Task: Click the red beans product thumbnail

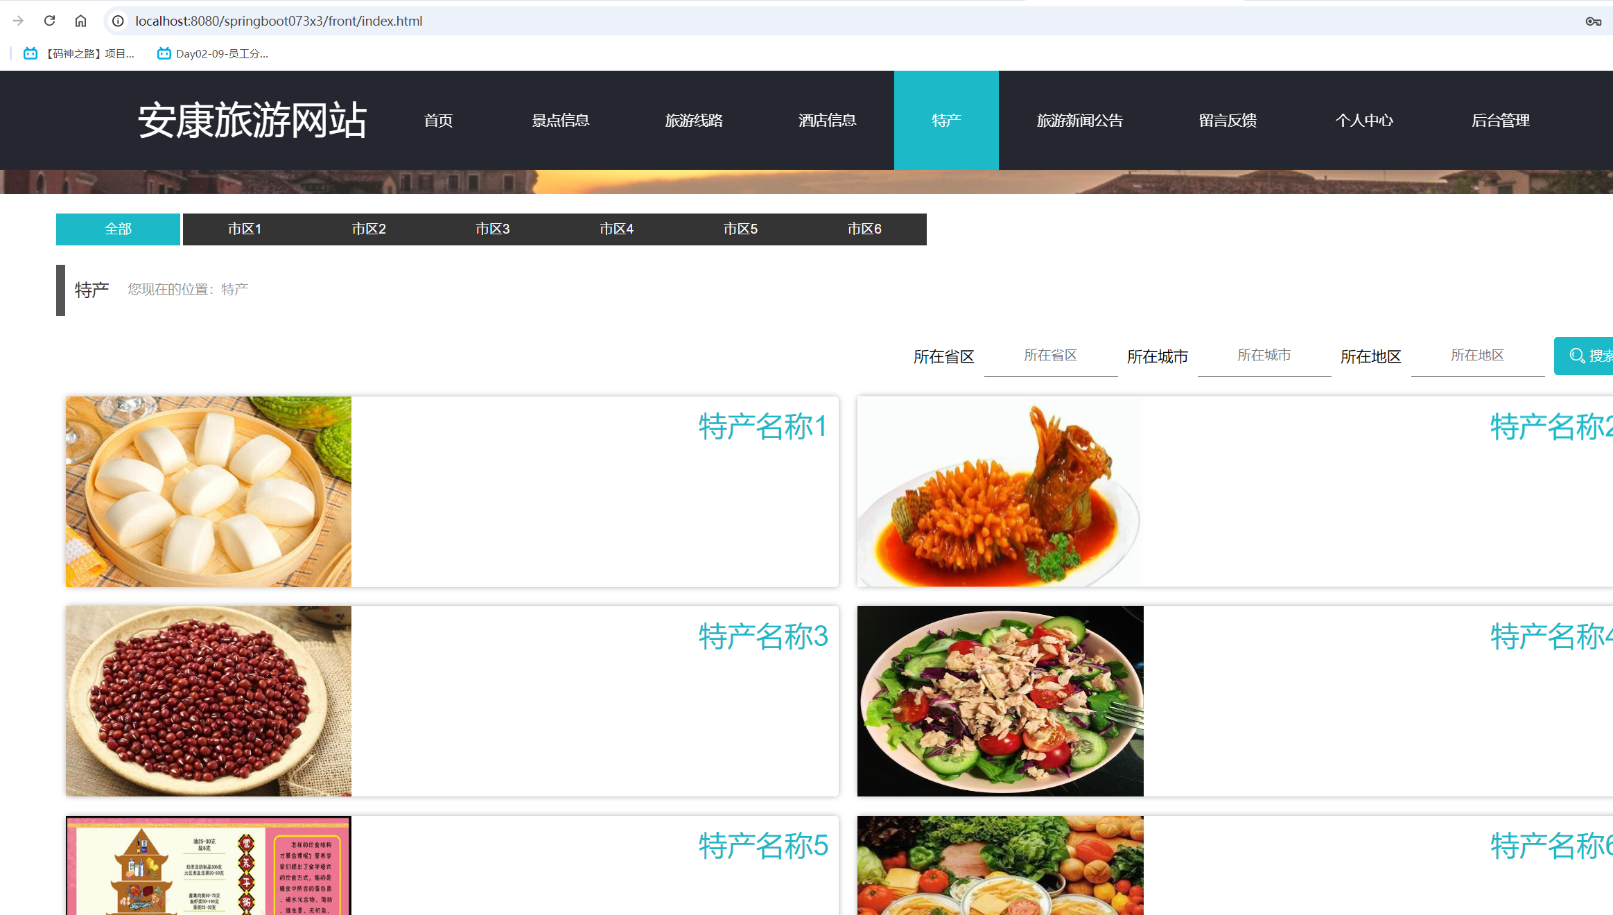Action: point(209,701)
